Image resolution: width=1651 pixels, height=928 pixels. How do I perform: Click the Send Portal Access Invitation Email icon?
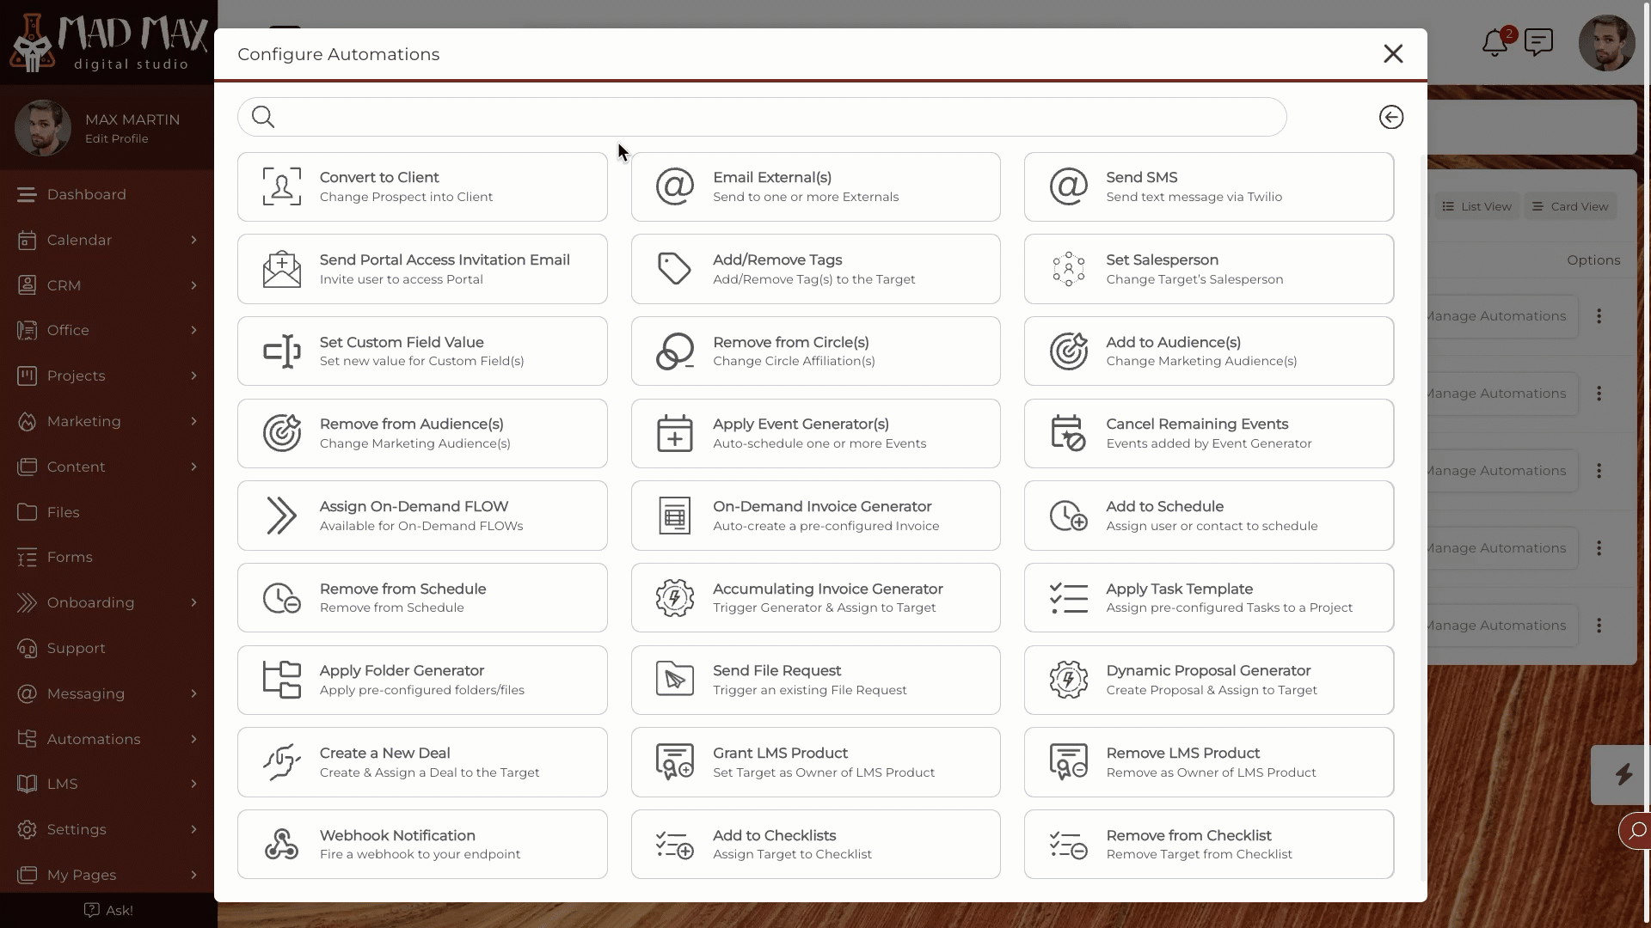click(x=281, y=269)
